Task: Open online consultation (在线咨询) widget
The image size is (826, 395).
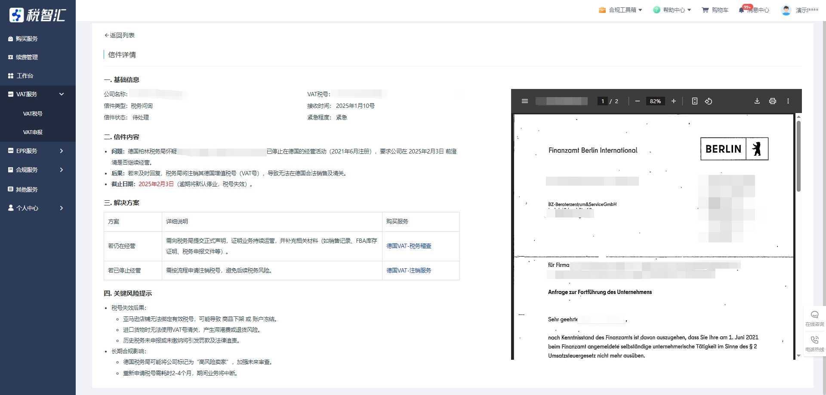Action: 814,318
